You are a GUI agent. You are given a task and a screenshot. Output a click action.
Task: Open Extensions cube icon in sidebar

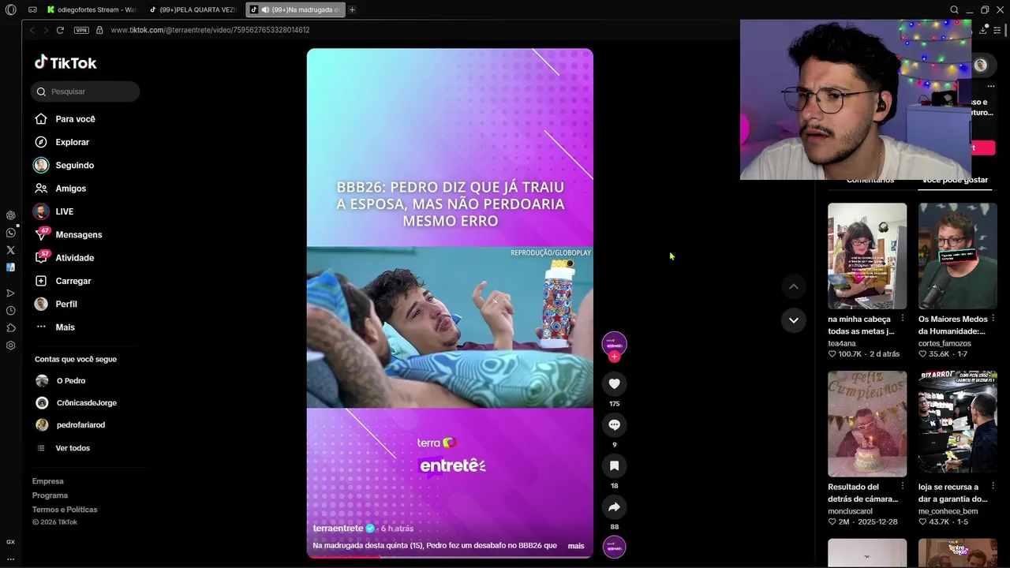click(10, 327)
